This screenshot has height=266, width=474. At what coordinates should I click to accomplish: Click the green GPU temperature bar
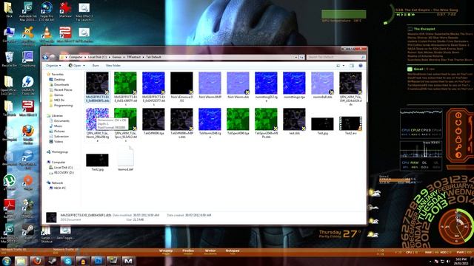(344, 14)
